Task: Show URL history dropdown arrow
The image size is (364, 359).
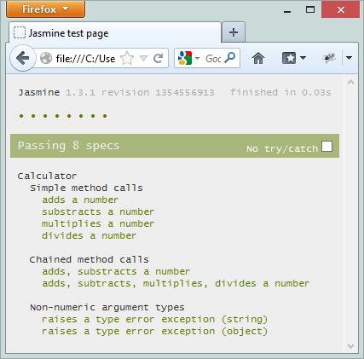Action: pyautogui.click(x=144, y=58)
